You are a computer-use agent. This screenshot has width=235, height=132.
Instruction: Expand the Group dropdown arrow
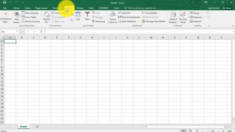(x=202, y=13)
